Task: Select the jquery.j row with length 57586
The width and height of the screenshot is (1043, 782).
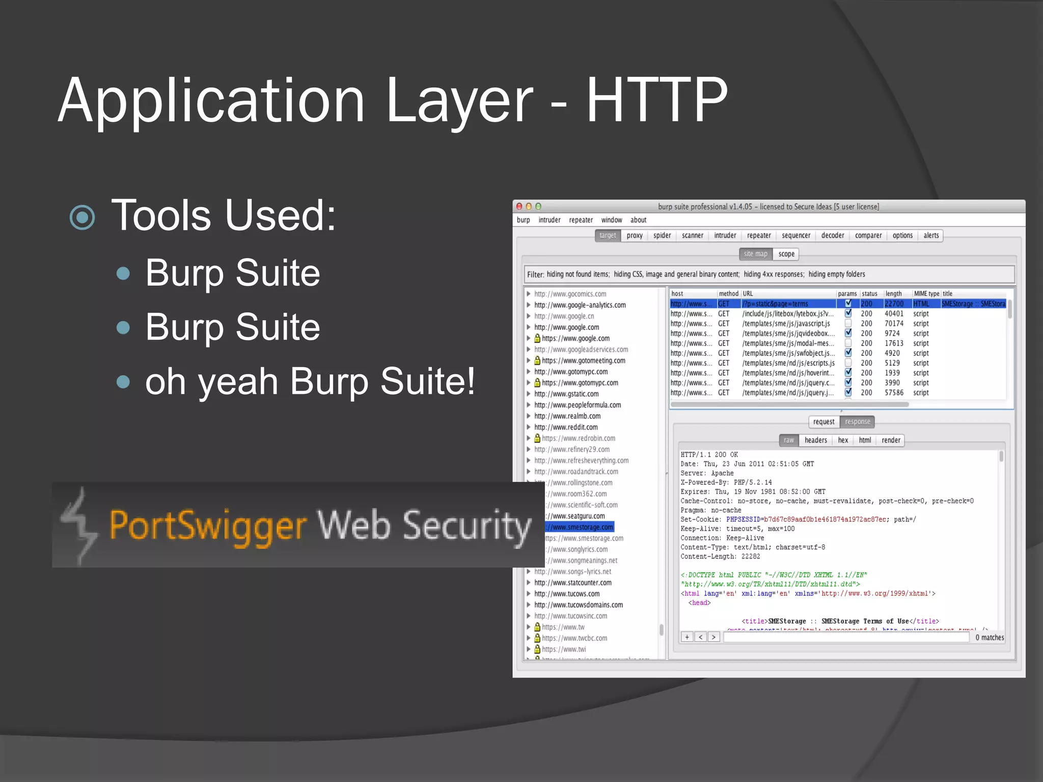Action: click(838, 393)
